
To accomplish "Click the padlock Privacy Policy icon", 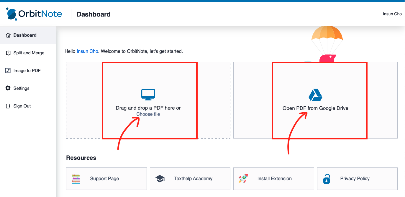I will click(x=327, y=179).
